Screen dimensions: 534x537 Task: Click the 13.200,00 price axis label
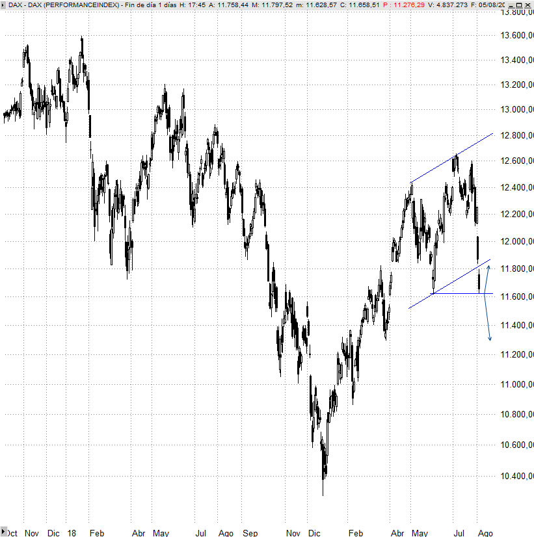point(516,85)
